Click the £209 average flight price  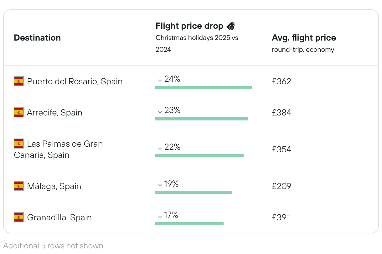click(x=281, y=186)
